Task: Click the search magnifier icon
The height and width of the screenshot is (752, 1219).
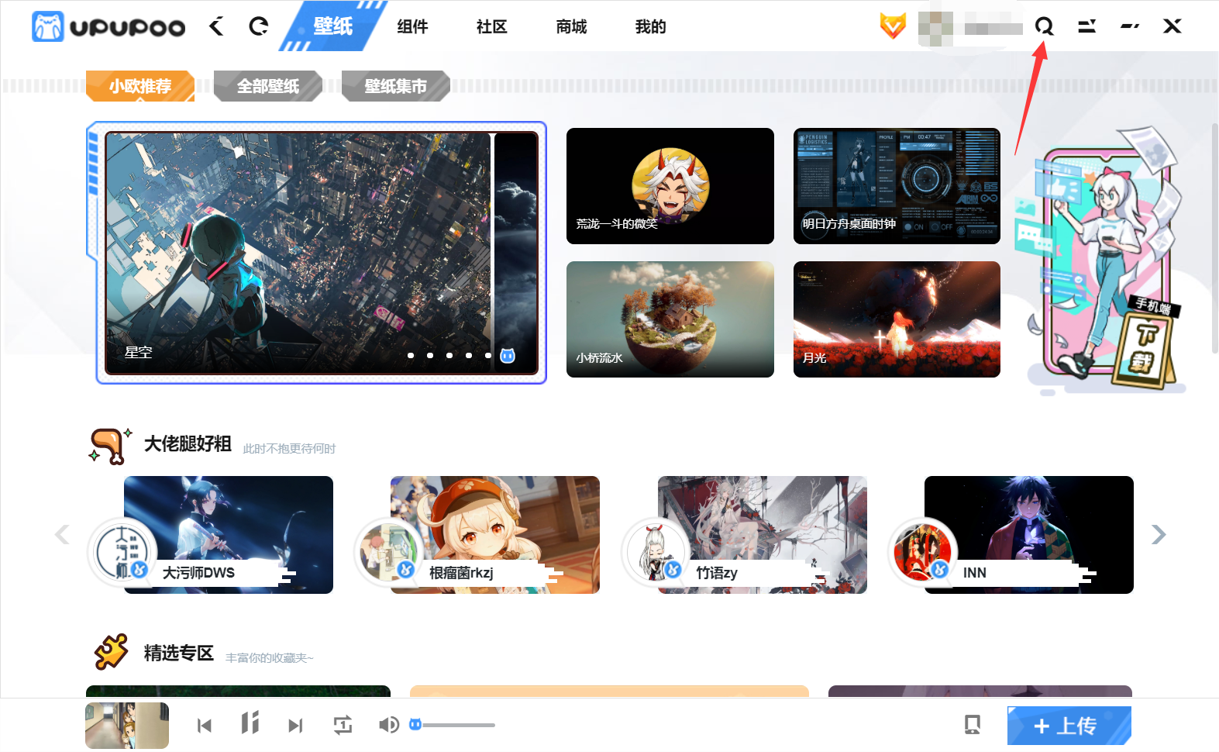Action: tap(1044, 27)
